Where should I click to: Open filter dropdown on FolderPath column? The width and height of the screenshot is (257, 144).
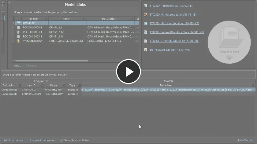20,85
